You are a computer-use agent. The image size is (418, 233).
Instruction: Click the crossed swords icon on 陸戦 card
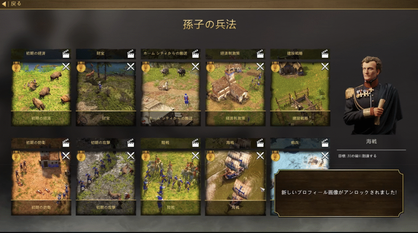pyautogui.click(x=196, y=156)
